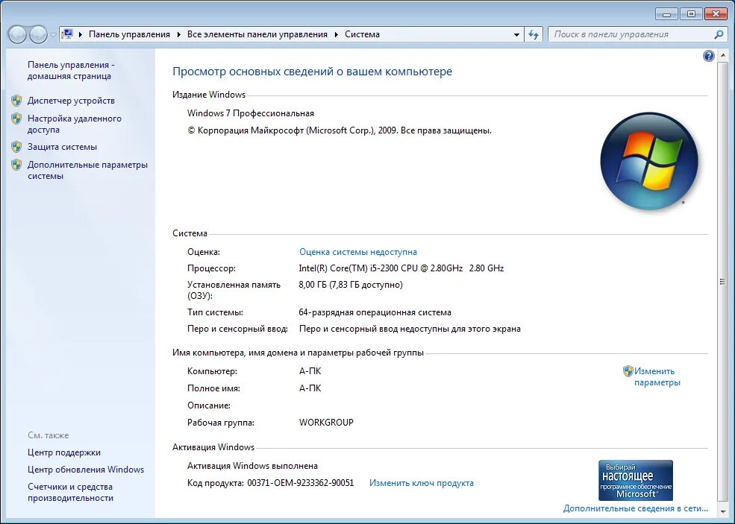Image resolution: width=735 pixels, height=524 pixels.
Task: Click Изменить параметры link
Action: (657, 377)
